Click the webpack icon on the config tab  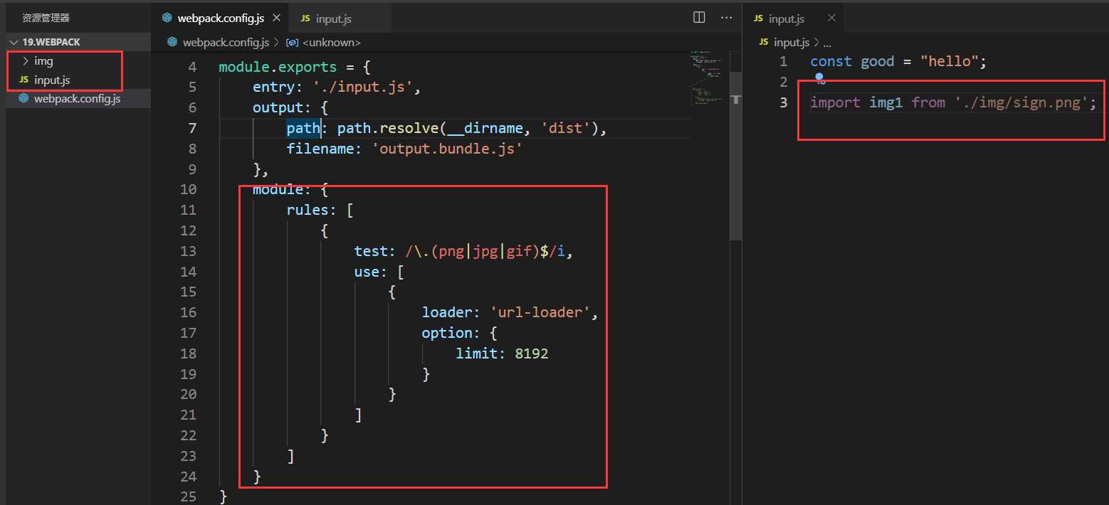[x=167, y=18]
